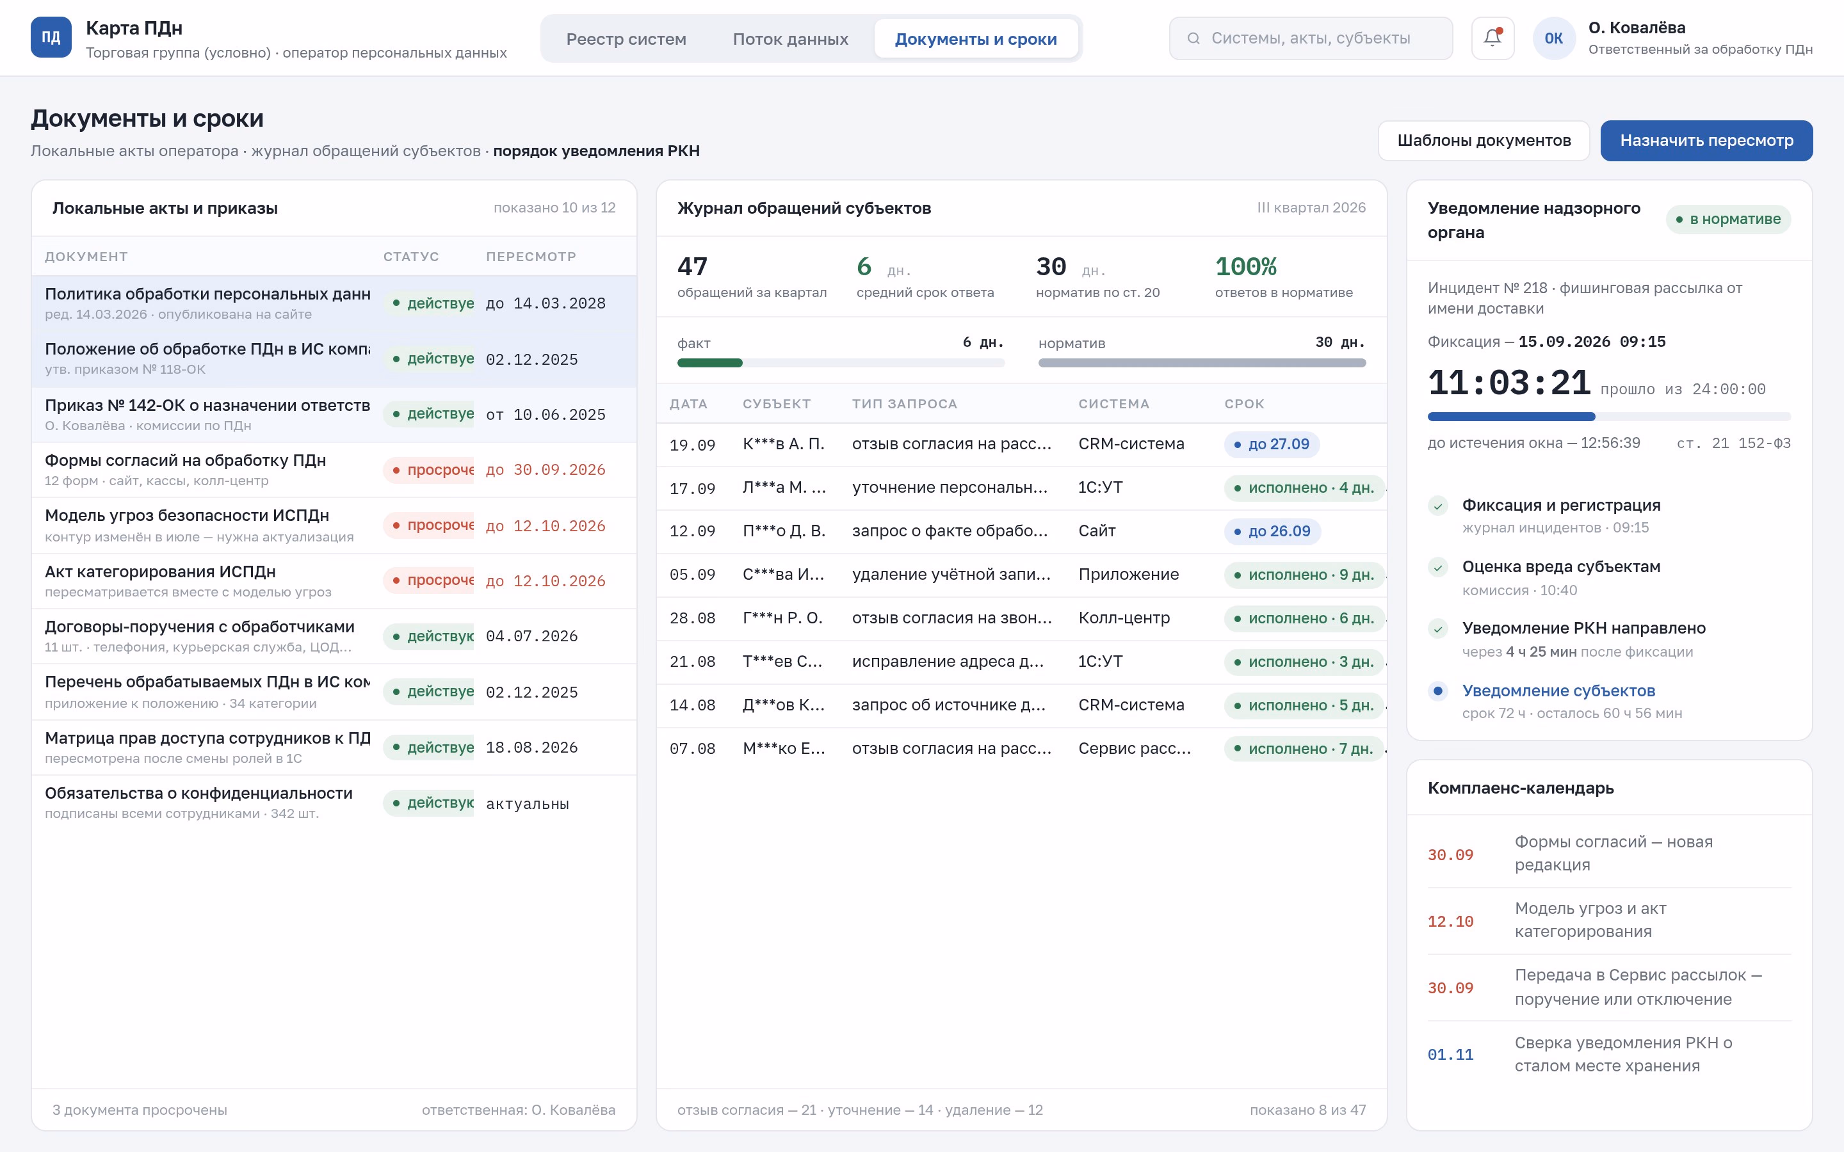
Task: Click checkmark icon beside Оценка вреда субъектам
Action: click(1438, 568)
